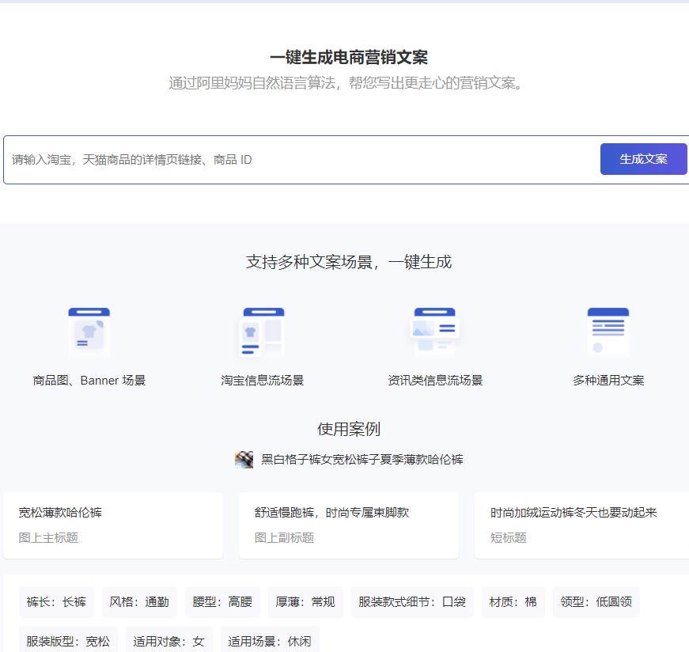The image size is (689, 652).
Task: Select the 服装版型：宽松 tag
Action: point(67,642)
